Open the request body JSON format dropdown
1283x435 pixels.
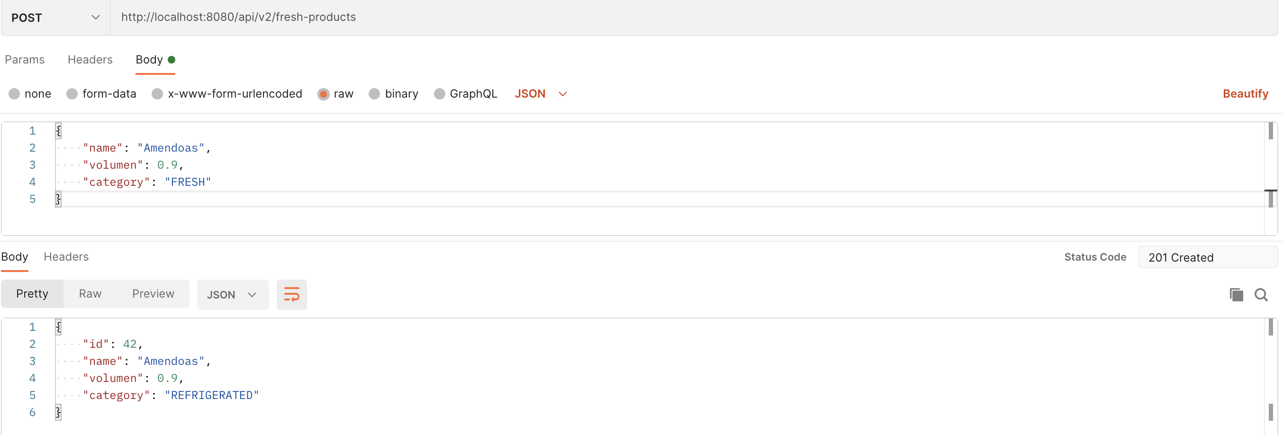(541, 94)
